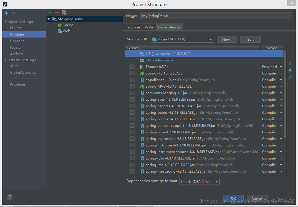Click the JDK 1.8 folder icon in the list
Viewport: 298px width, 207px height.
tap(142, 54)
